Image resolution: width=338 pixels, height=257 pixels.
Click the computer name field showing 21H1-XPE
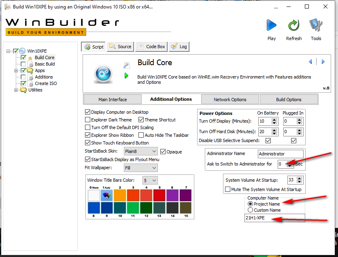[274, 218]
